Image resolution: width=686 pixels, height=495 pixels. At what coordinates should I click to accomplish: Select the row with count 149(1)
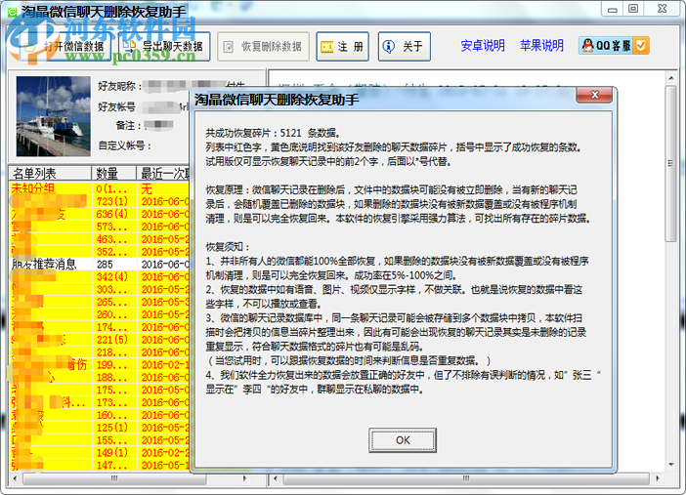100,453
